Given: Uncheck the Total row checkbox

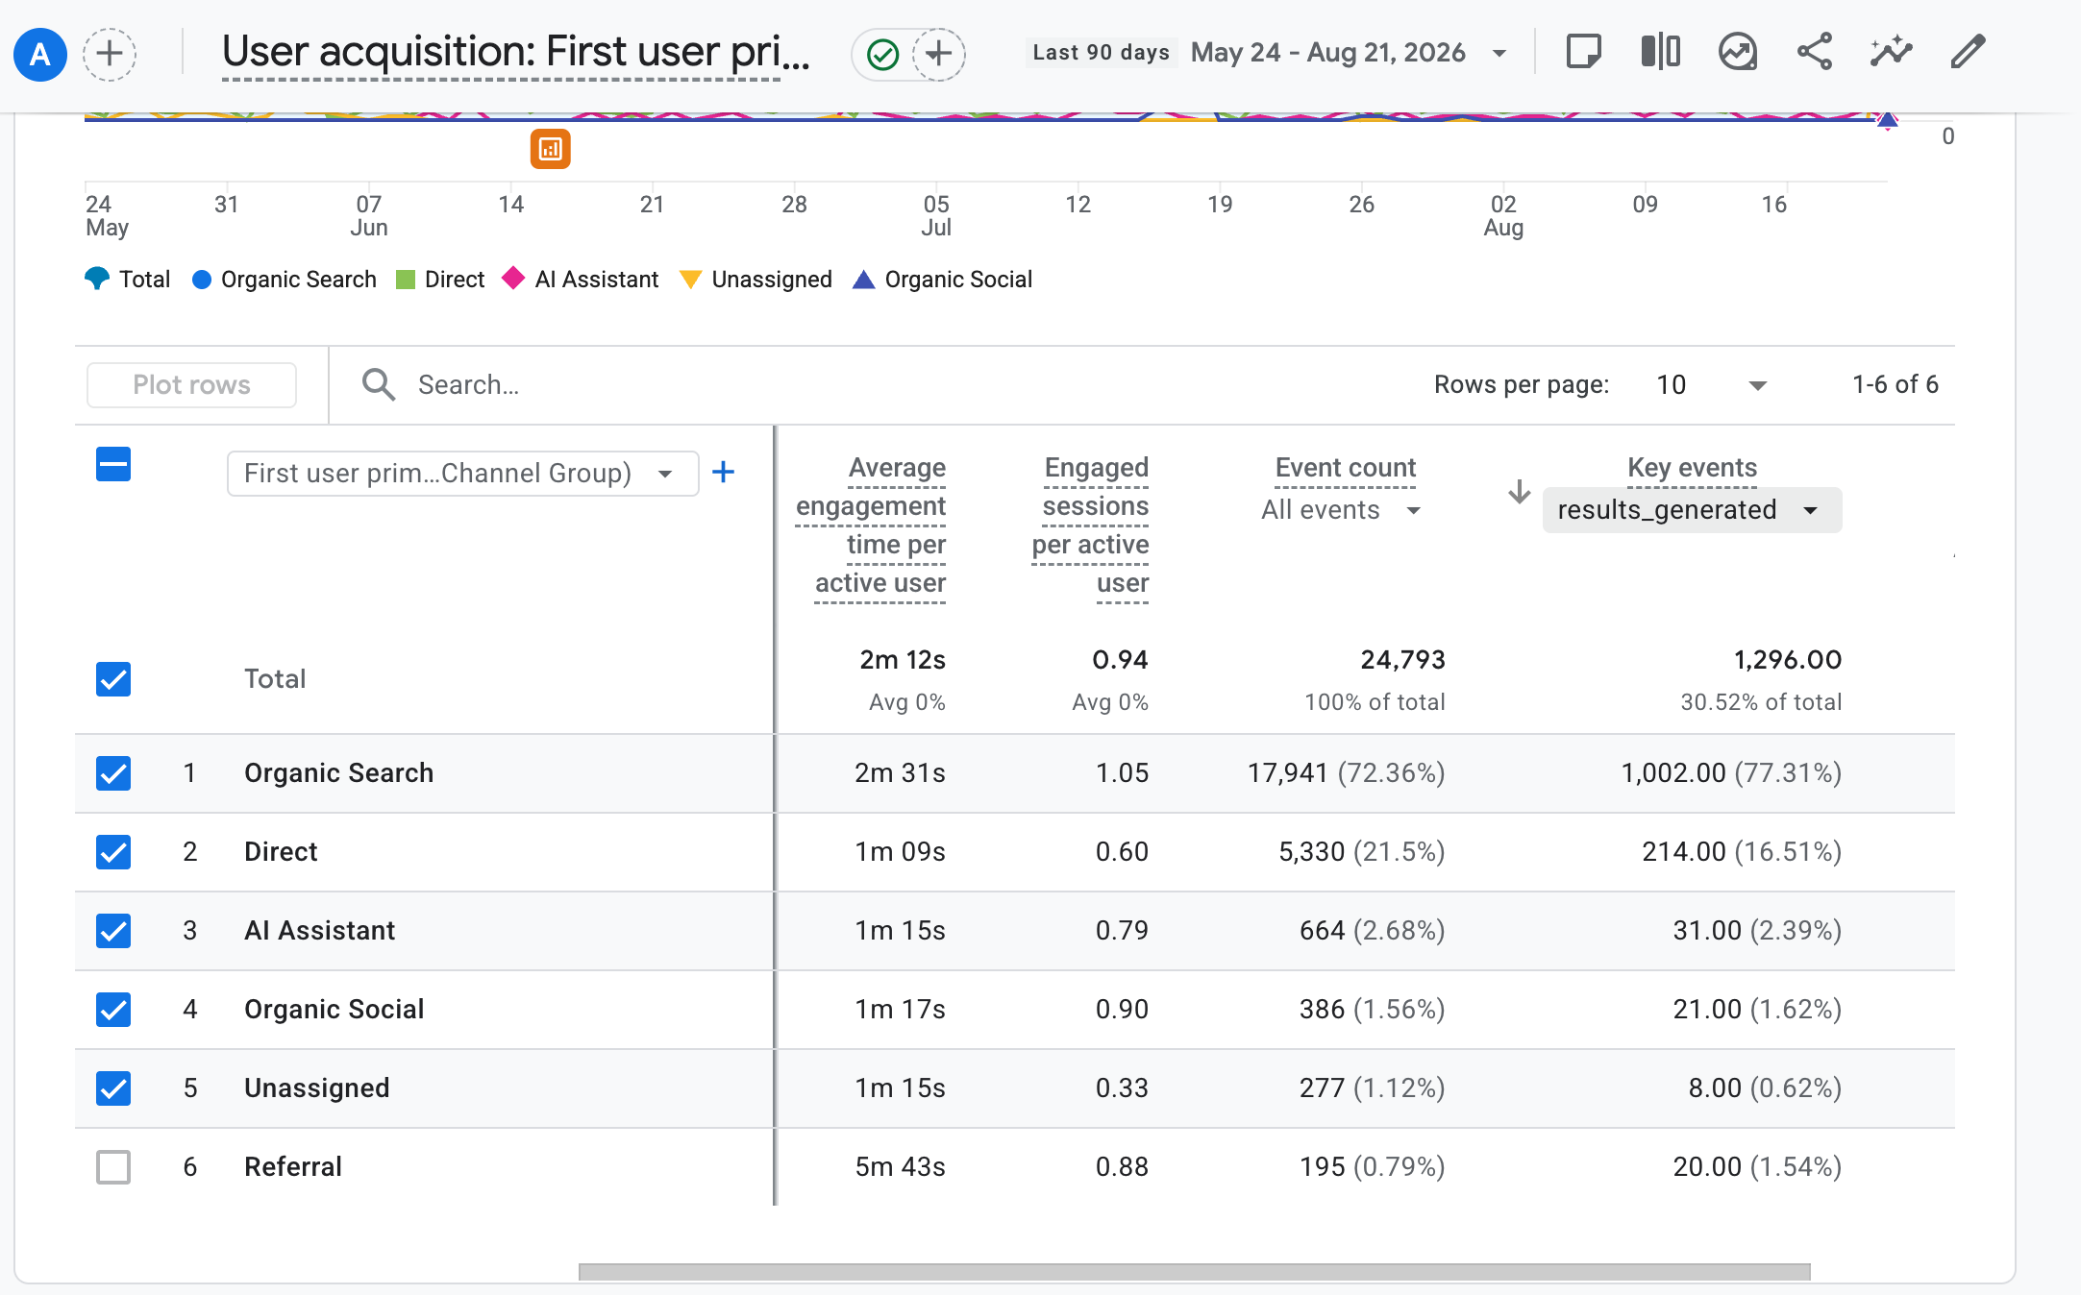Looking at the screenshot, I should click(113, 679).
